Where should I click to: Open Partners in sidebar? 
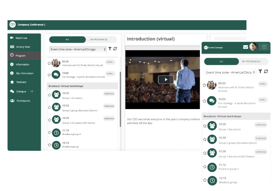pos(24,82)
